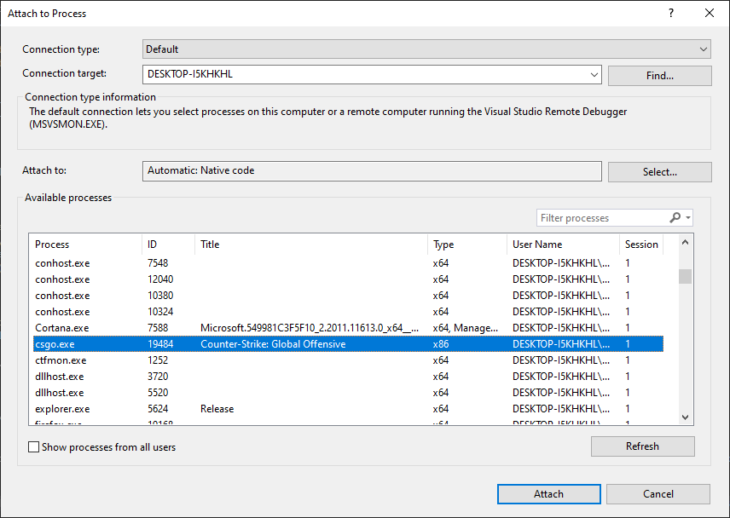Viewport: 730px width, 518px height.
Task: Select the csgo.exe process row
Action: pyautogui.click(x=348, y=344)
